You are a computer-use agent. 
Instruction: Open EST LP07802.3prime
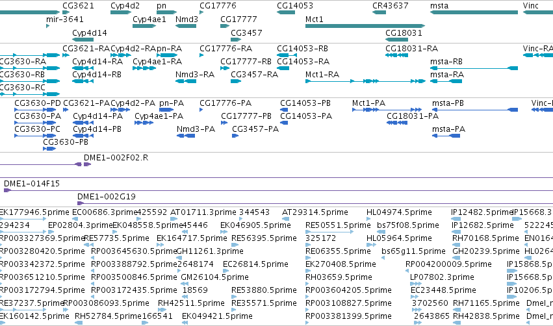click(442, 277)
